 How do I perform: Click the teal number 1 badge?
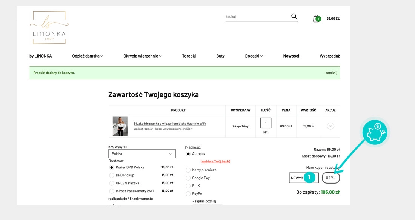point(309,178)
